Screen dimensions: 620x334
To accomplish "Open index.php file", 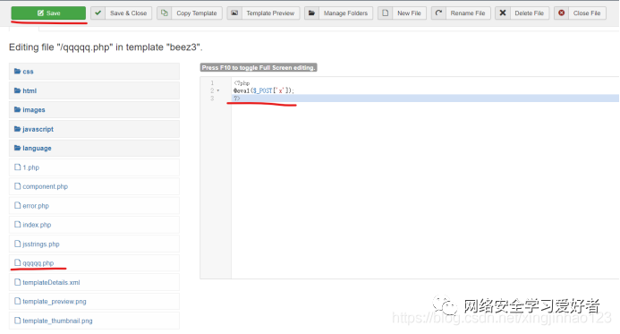I will point(94,225).
